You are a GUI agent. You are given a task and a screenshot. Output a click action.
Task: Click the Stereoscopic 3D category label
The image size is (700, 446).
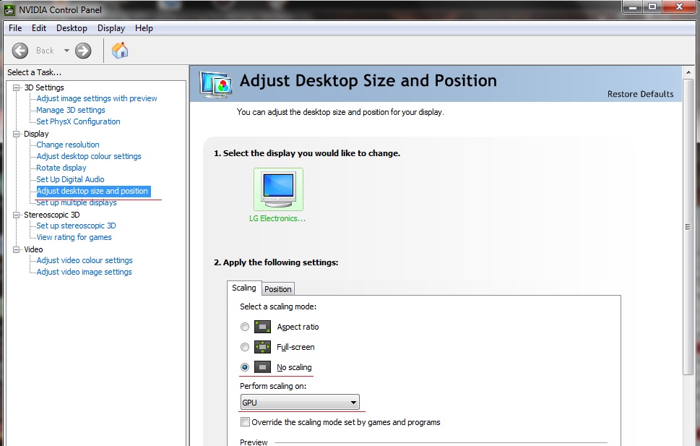point(52,215)
